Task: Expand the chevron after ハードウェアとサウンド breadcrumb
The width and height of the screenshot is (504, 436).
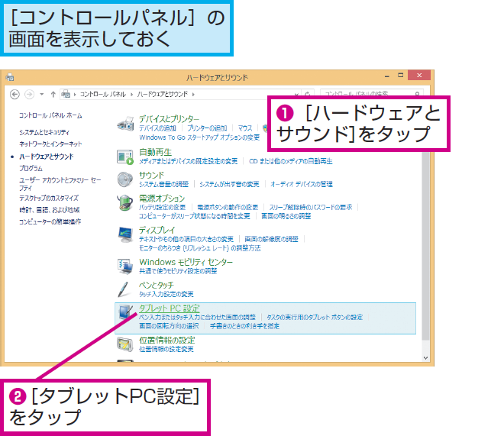Action: (193, 94)
